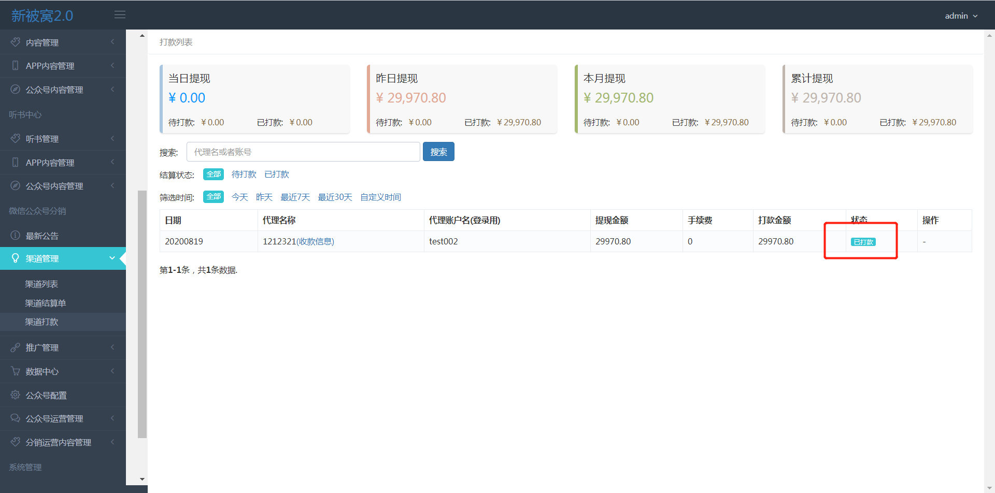The width and height of the screenshot is (995, 493).
Task: Filter time by 今天
Action: 240,197
